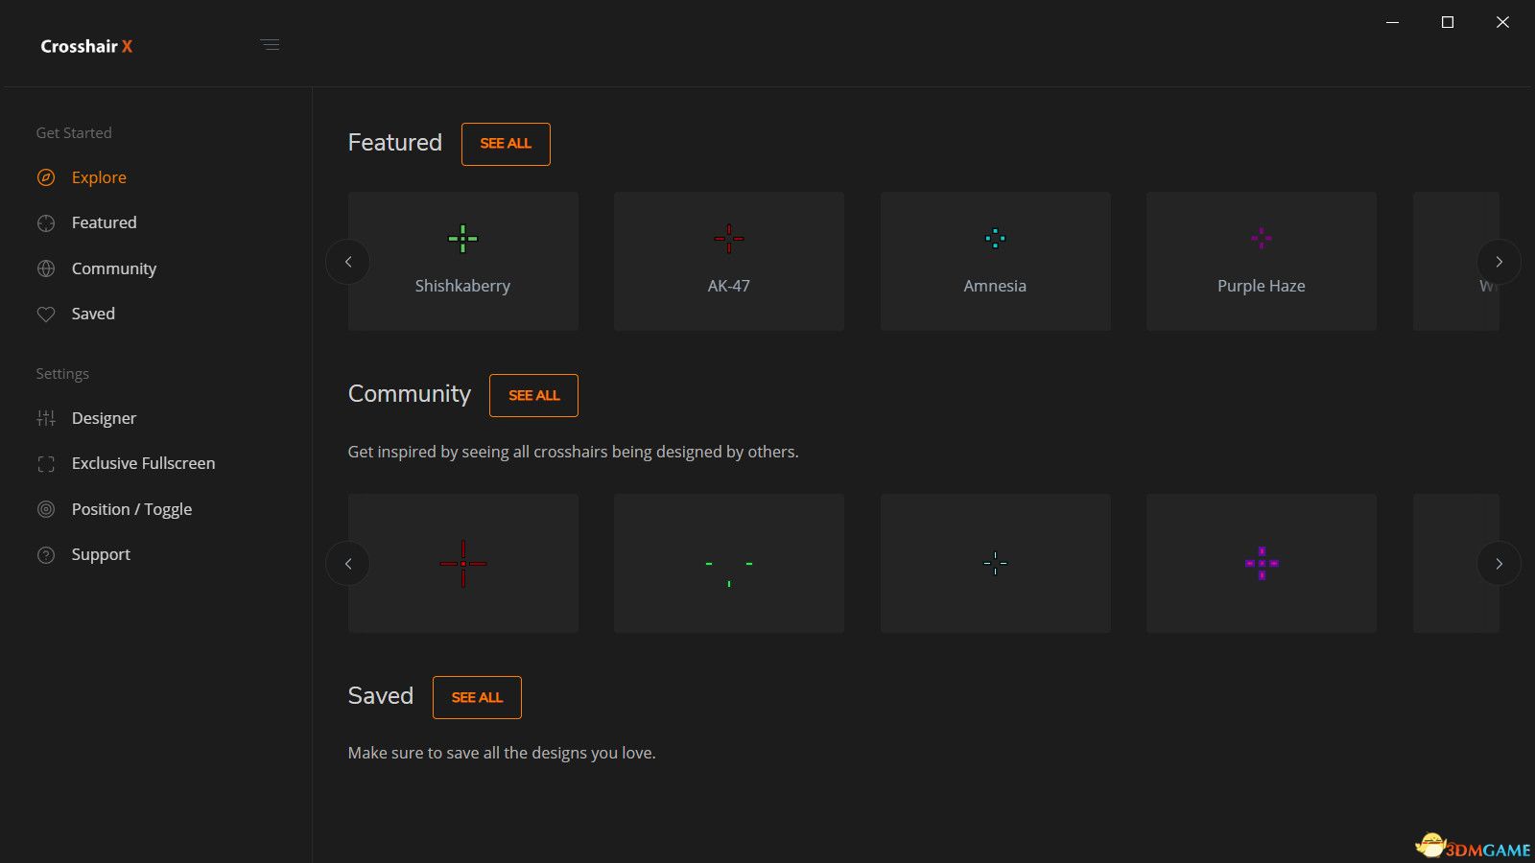Click the Position / Toggle target icon

point(46,509)
